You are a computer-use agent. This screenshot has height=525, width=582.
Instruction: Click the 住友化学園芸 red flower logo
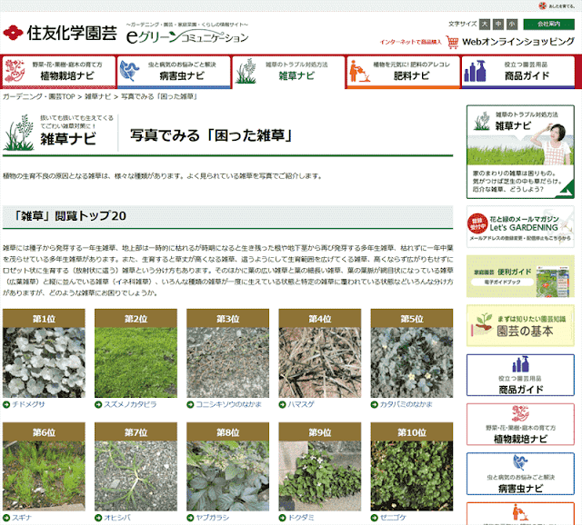pos(13,33)
